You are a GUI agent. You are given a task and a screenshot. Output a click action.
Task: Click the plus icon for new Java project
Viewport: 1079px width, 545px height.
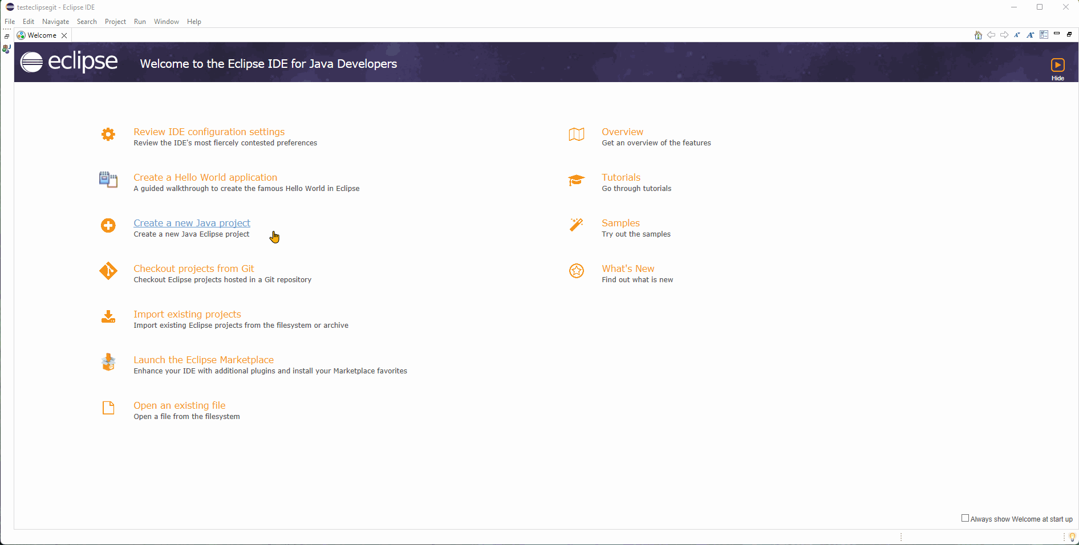[108, 225]
